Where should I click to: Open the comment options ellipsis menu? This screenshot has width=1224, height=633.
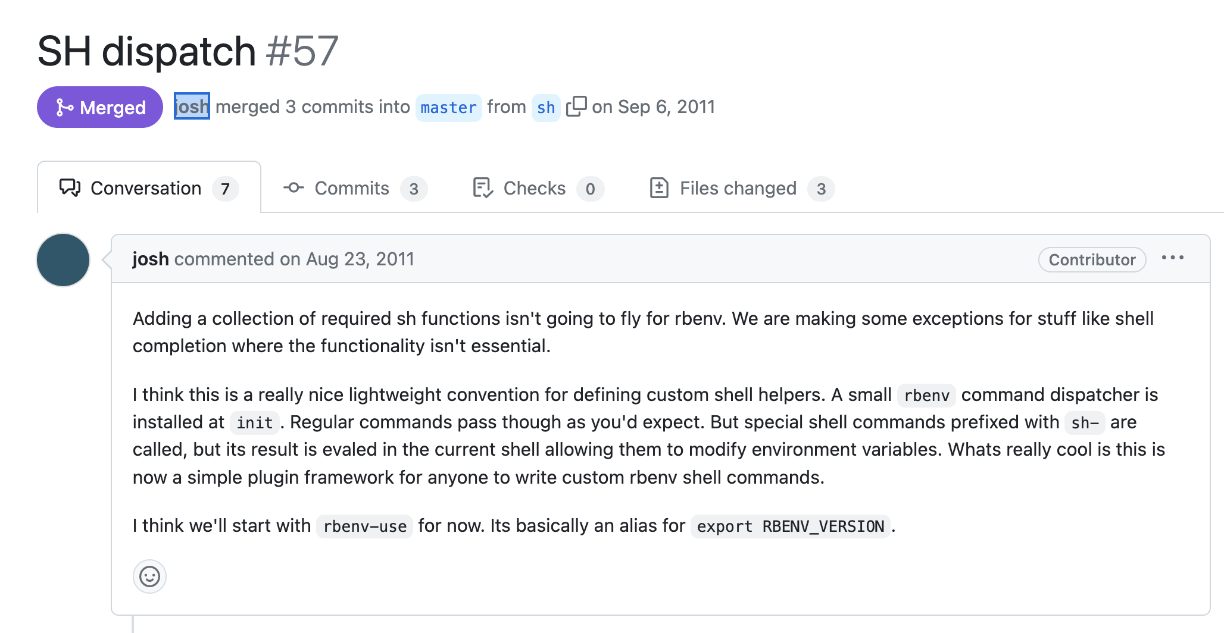tap(1172, 258)
